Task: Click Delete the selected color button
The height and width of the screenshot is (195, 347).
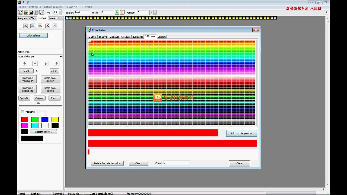Action: (x=107, y=163)
